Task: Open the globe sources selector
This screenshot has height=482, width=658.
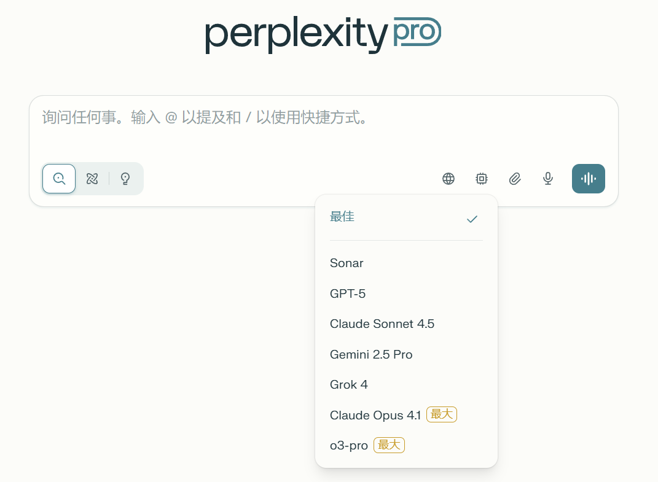Action: (x=448, y=179)
